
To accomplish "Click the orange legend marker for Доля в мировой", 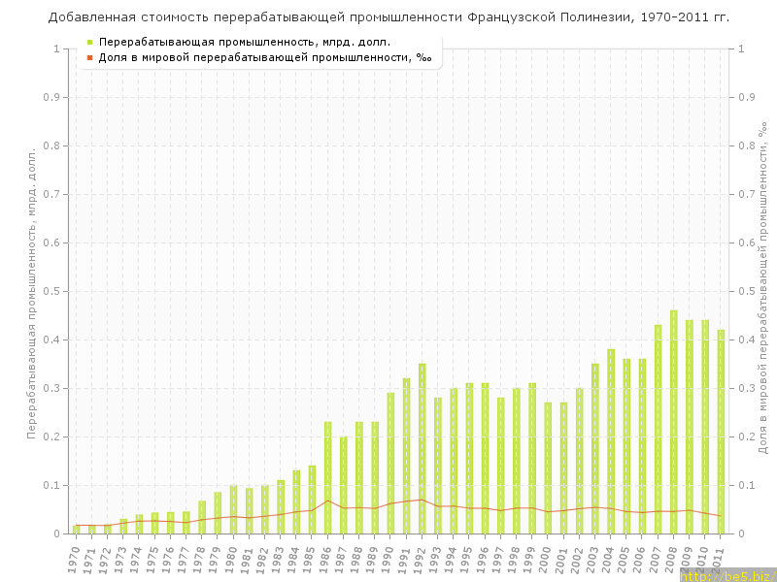I will pyautogui.click(x=89, y=58).
